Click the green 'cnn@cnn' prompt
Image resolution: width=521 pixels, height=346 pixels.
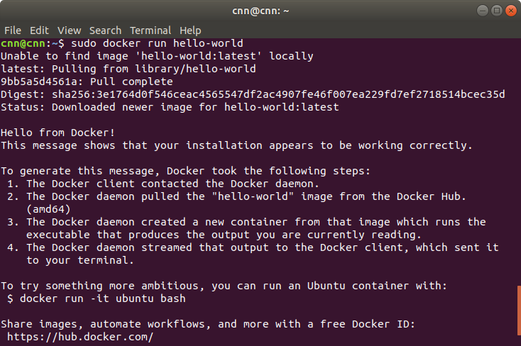click(x=23, y=43)
